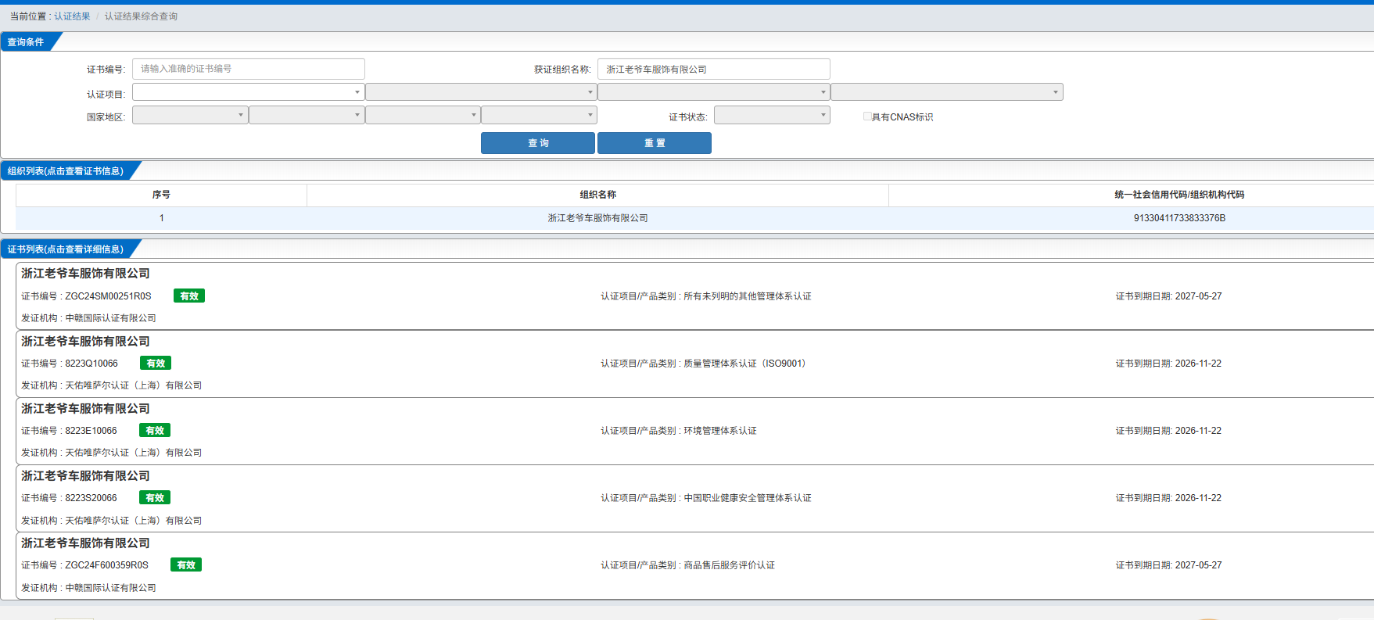Expand the second 国家地区 dropdown
The height and width of the screenshot is (620, 1374).
[307, 115]
